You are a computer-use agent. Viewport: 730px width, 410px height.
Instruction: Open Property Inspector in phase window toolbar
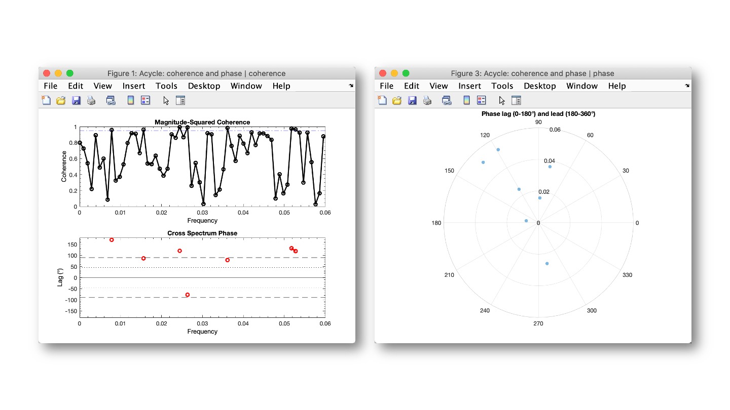coord(516,100)
